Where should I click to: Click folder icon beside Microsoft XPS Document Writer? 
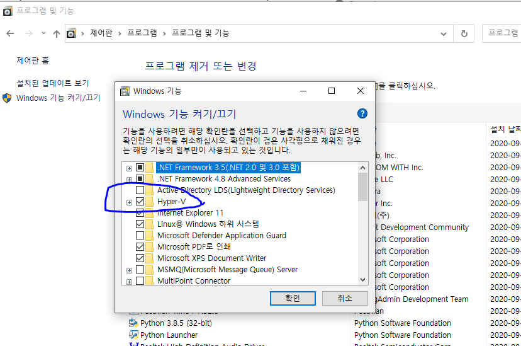[150, 258]
